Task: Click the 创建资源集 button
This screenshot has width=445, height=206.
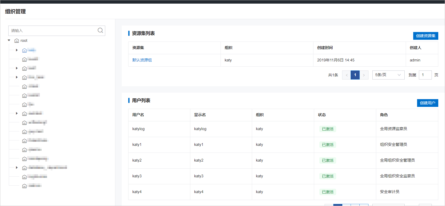Action: tap(426, 36)
